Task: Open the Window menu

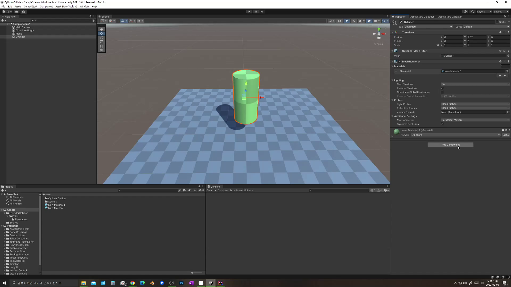Action: [84, 7]
